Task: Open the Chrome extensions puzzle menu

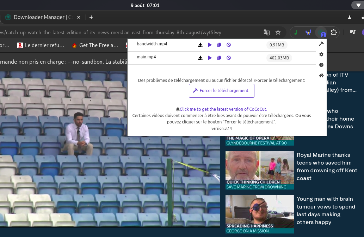Action: 334,32
